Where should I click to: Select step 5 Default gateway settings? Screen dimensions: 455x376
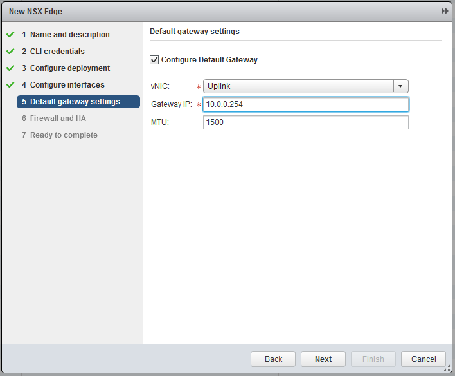pos(75,102)
